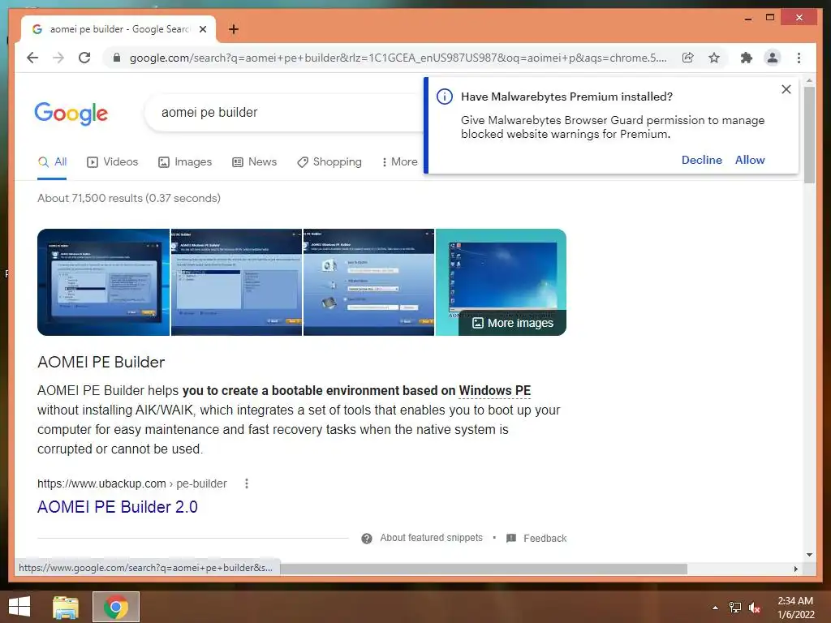This screenshot has width=831, height=623.
Task: Switch to the Shopping results tab
Action: (x=329, y=162)
